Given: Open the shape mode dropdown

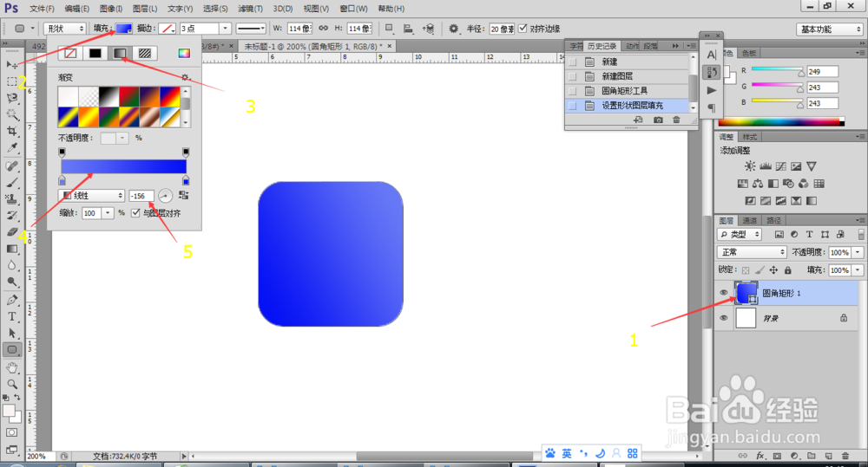Looking at the screenshot, I should click(65, 29).
